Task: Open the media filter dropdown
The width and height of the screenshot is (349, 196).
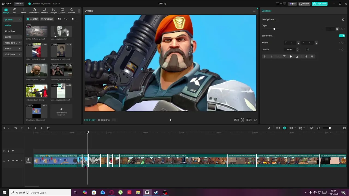Action: coord(74,19)
